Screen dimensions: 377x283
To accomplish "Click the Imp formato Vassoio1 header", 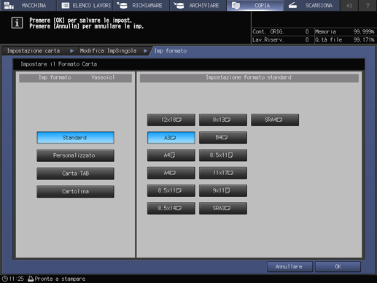I will pyautogui.click(x=75, y=77).
